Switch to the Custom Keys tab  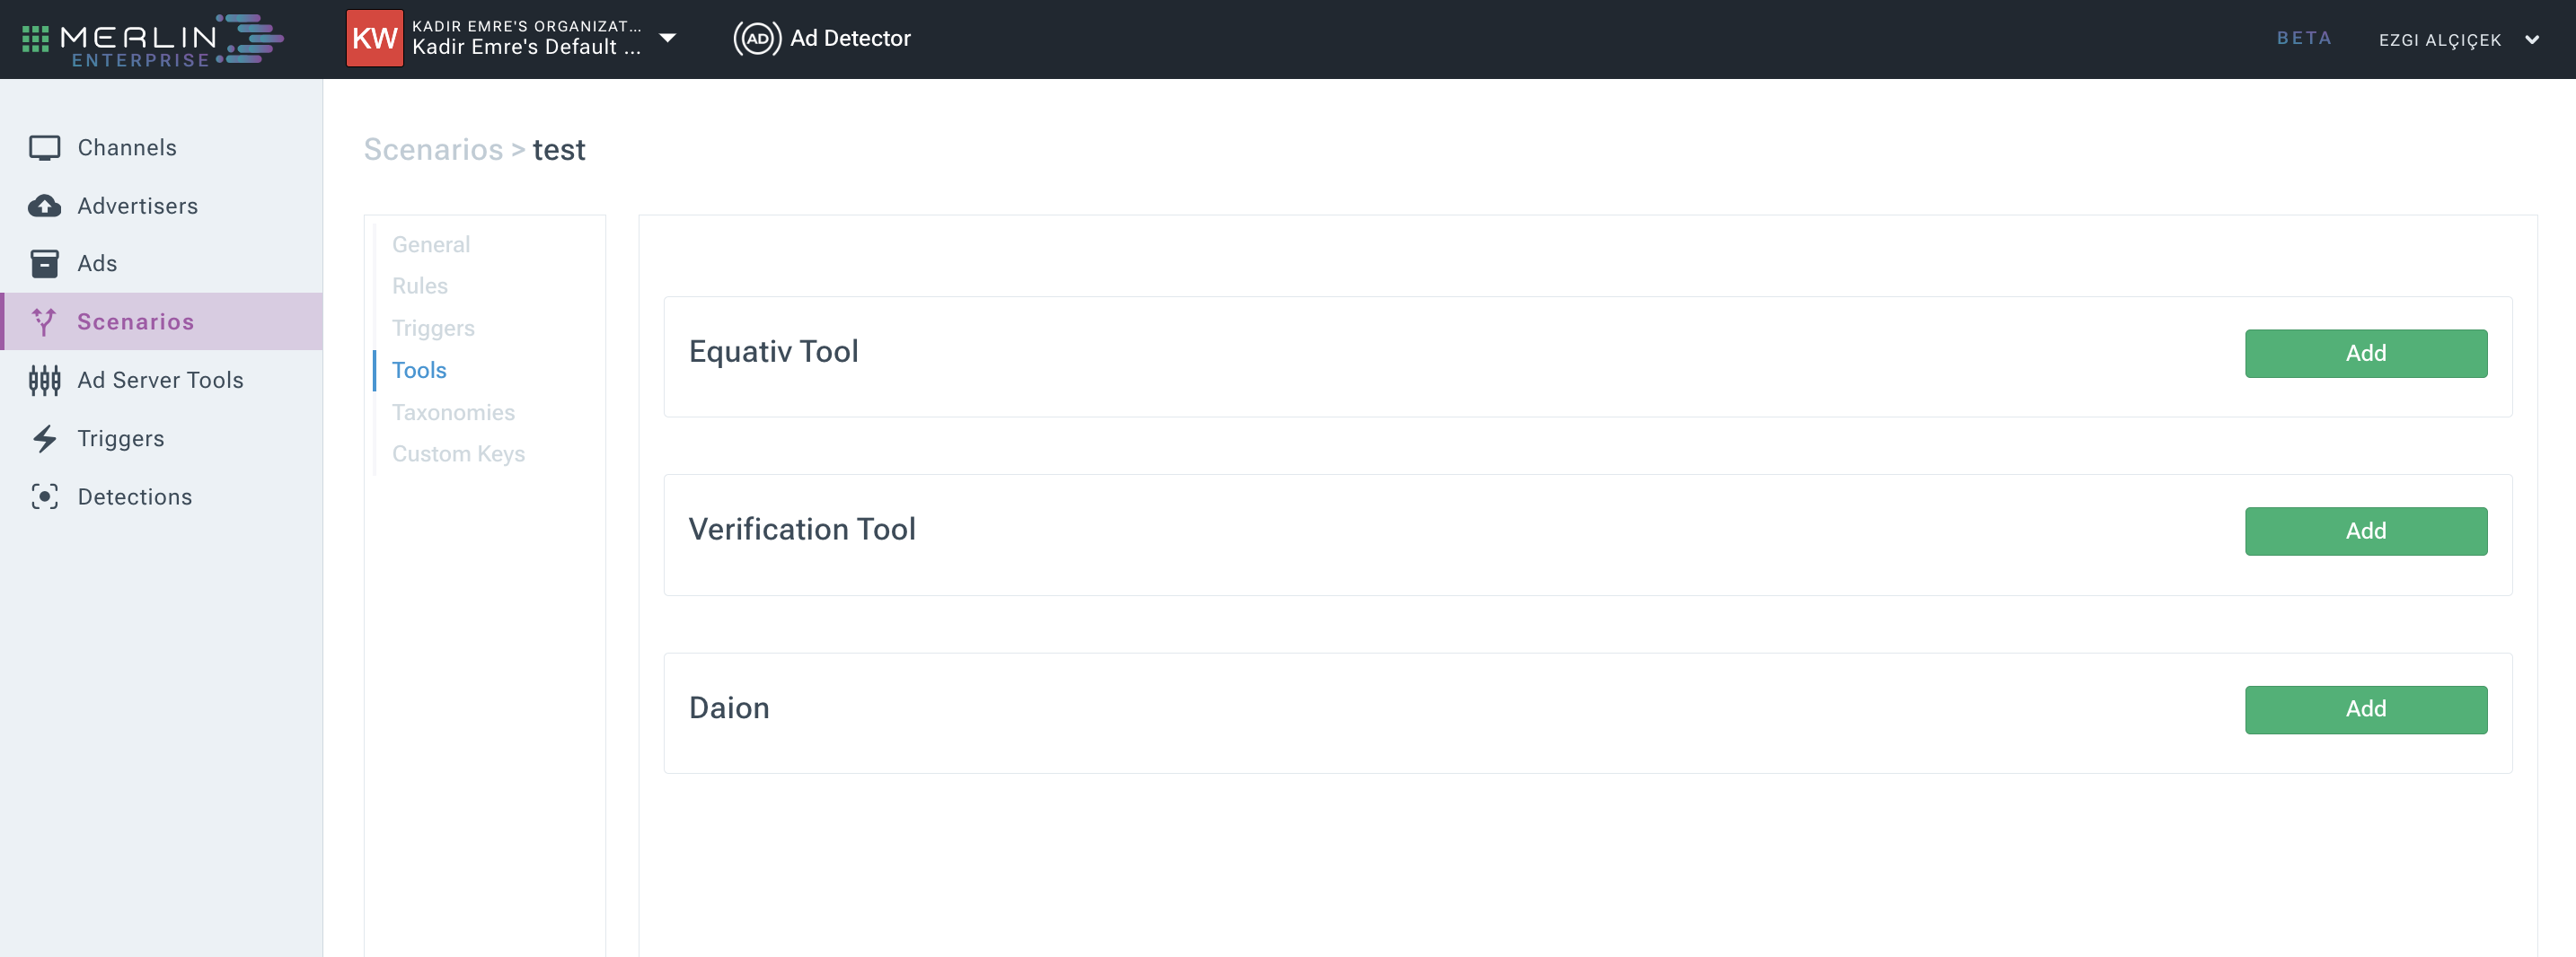point(458,454)
